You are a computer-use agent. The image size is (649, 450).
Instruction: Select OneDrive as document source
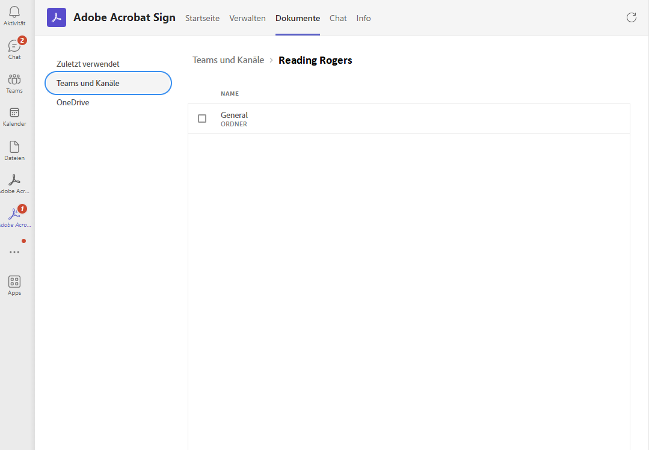72,102
